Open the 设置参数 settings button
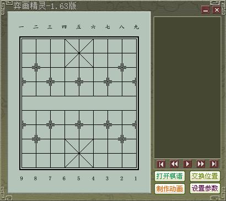Viewport: 226px width, 201px height. (205, 188)
